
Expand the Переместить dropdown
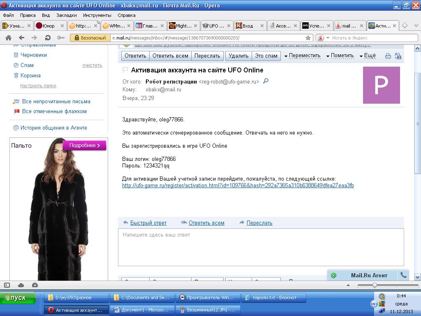(x=302, y=56)
